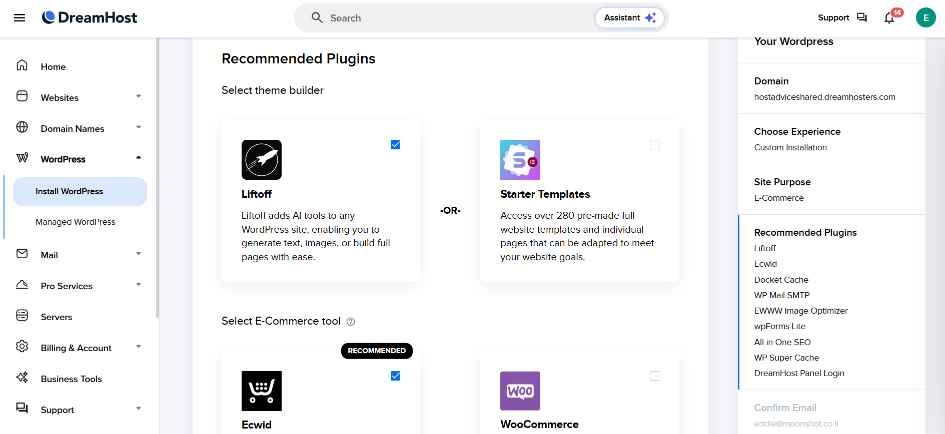945x434 pixels.
Task: Check the Starter Templates checkbox
Action: click(654, 145)
